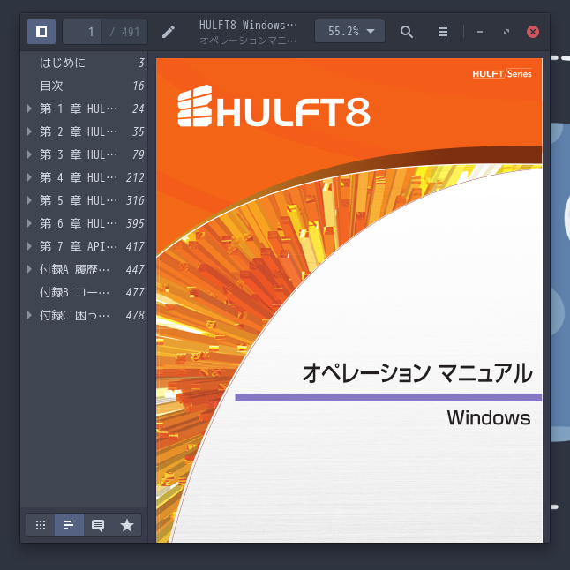
Task: Select 第 3 章 HUL chapter title
Action: coord(79,154)
